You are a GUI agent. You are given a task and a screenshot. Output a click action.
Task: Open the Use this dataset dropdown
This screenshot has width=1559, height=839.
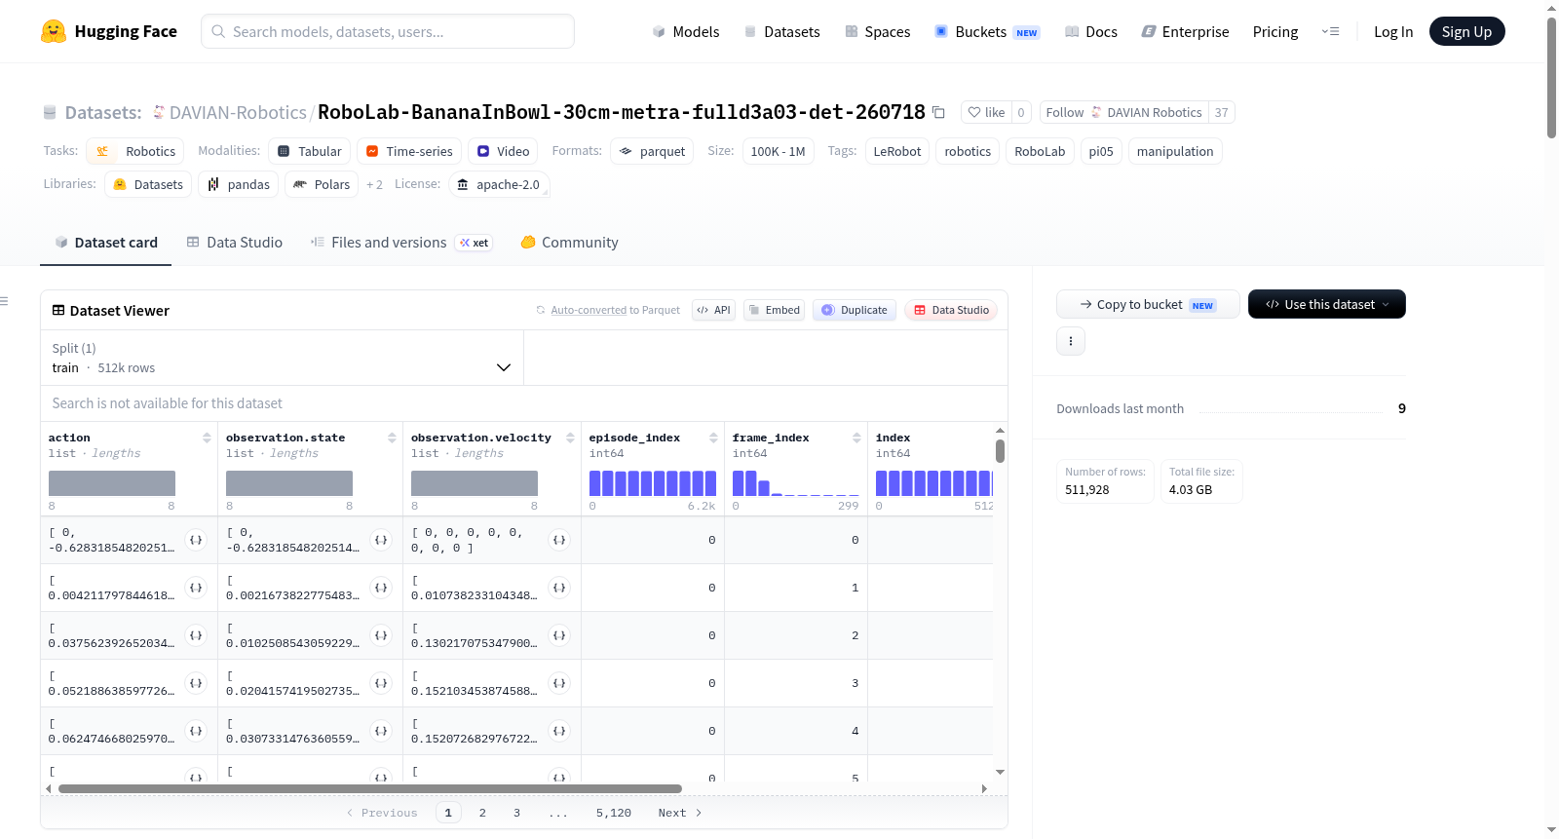pyautogui.click(x=1326, y=304)
